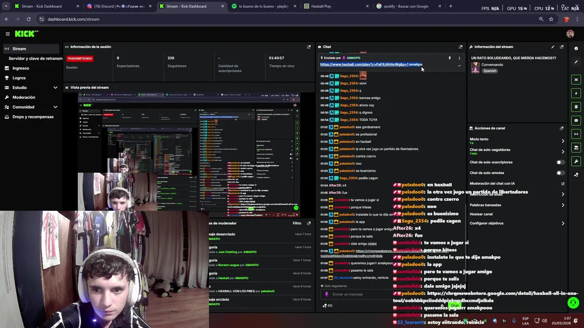Expand the pinned message chevron
The height and width of the screenshot is (328, 584).
point(459,66)
